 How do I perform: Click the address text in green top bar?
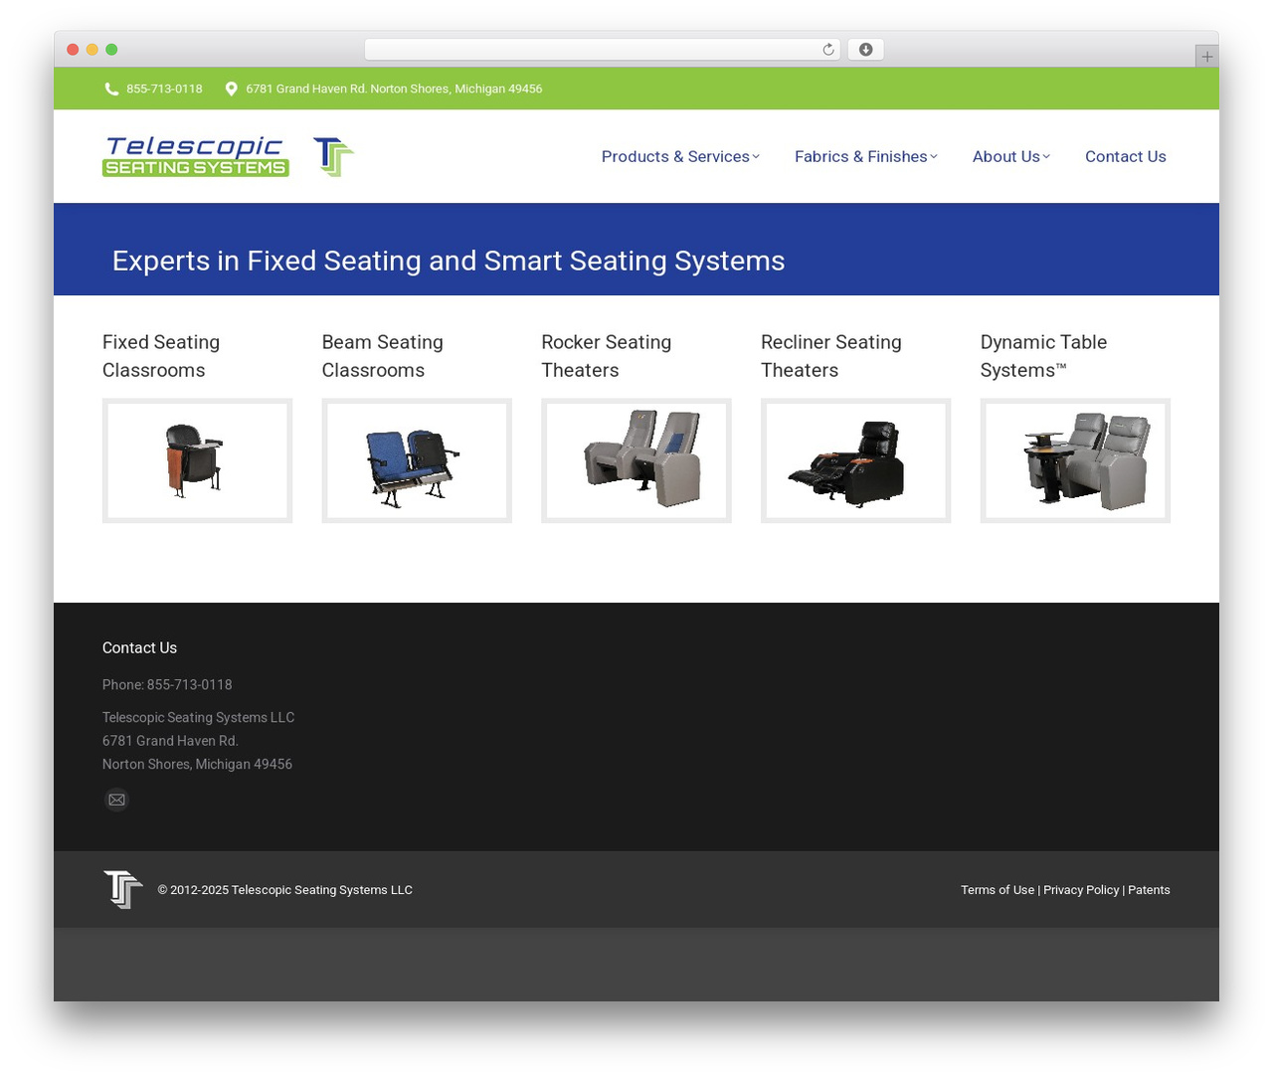coord(394,89)
